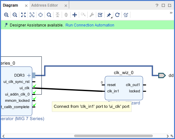The width and height of the screenshot is (175, 139).
Task: Expand all blocks icon
Action: coord(66,15)
